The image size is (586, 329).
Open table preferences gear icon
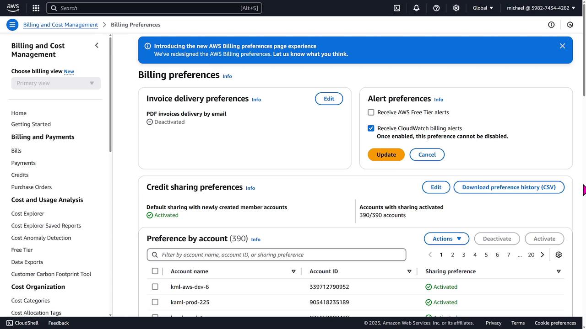(559, 255)
